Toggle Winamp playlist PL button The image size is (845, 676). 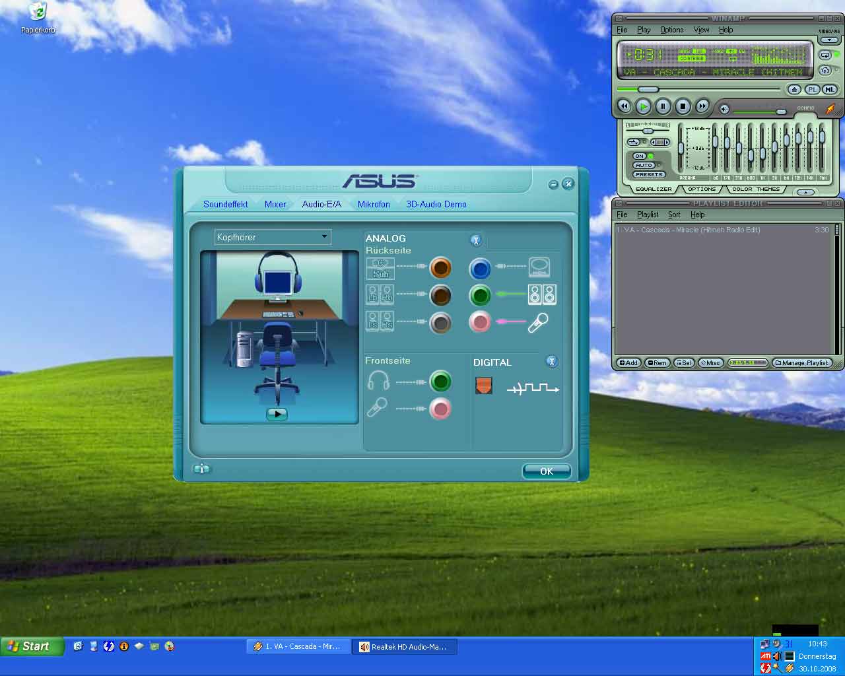(x=812, y=89)
